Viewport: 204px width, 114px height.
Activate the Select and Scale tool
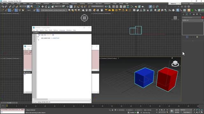point(49,7)
